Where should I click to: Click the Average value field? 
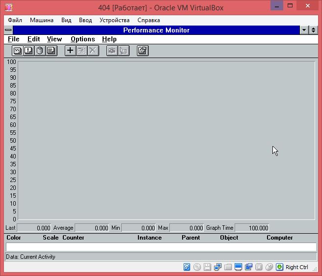(x=92, y=228)
